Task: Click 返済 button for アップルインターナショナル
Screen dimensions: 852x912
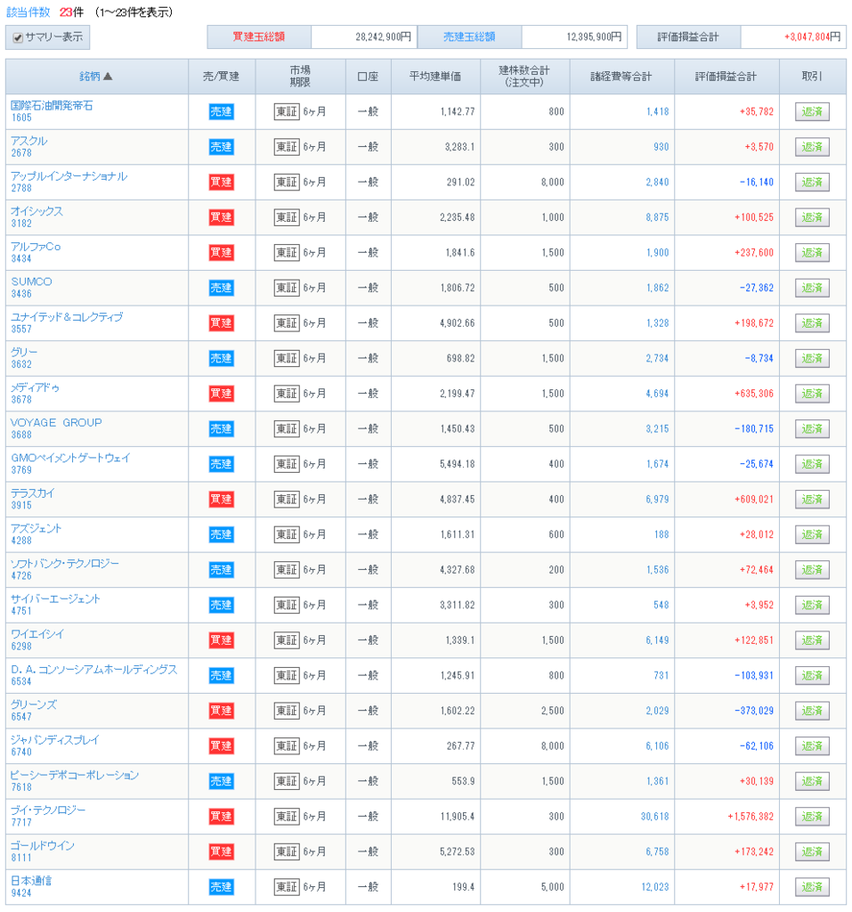Action: pos(812,182)
